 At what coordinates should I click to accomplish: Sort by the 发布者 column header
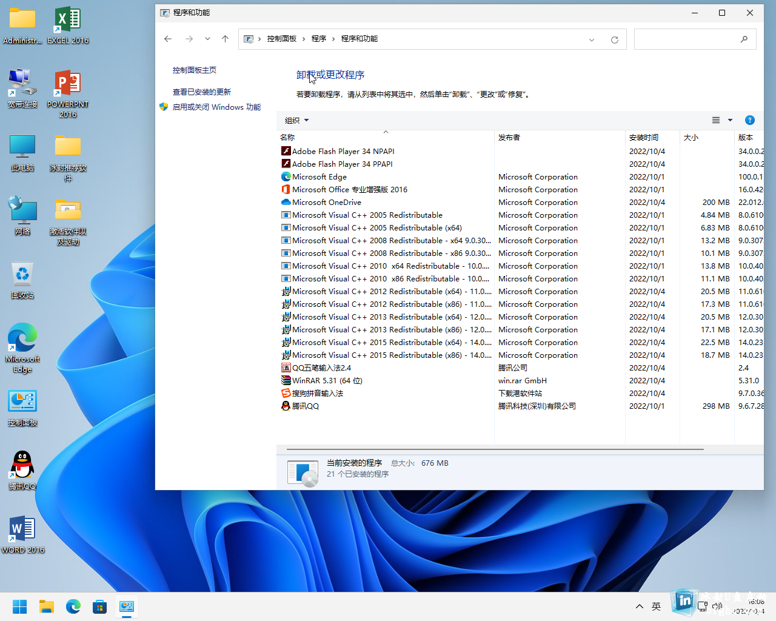560,137
